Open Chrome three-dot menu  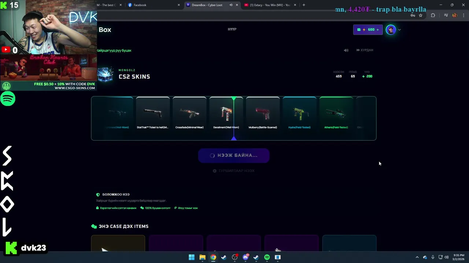click(464, 15)
